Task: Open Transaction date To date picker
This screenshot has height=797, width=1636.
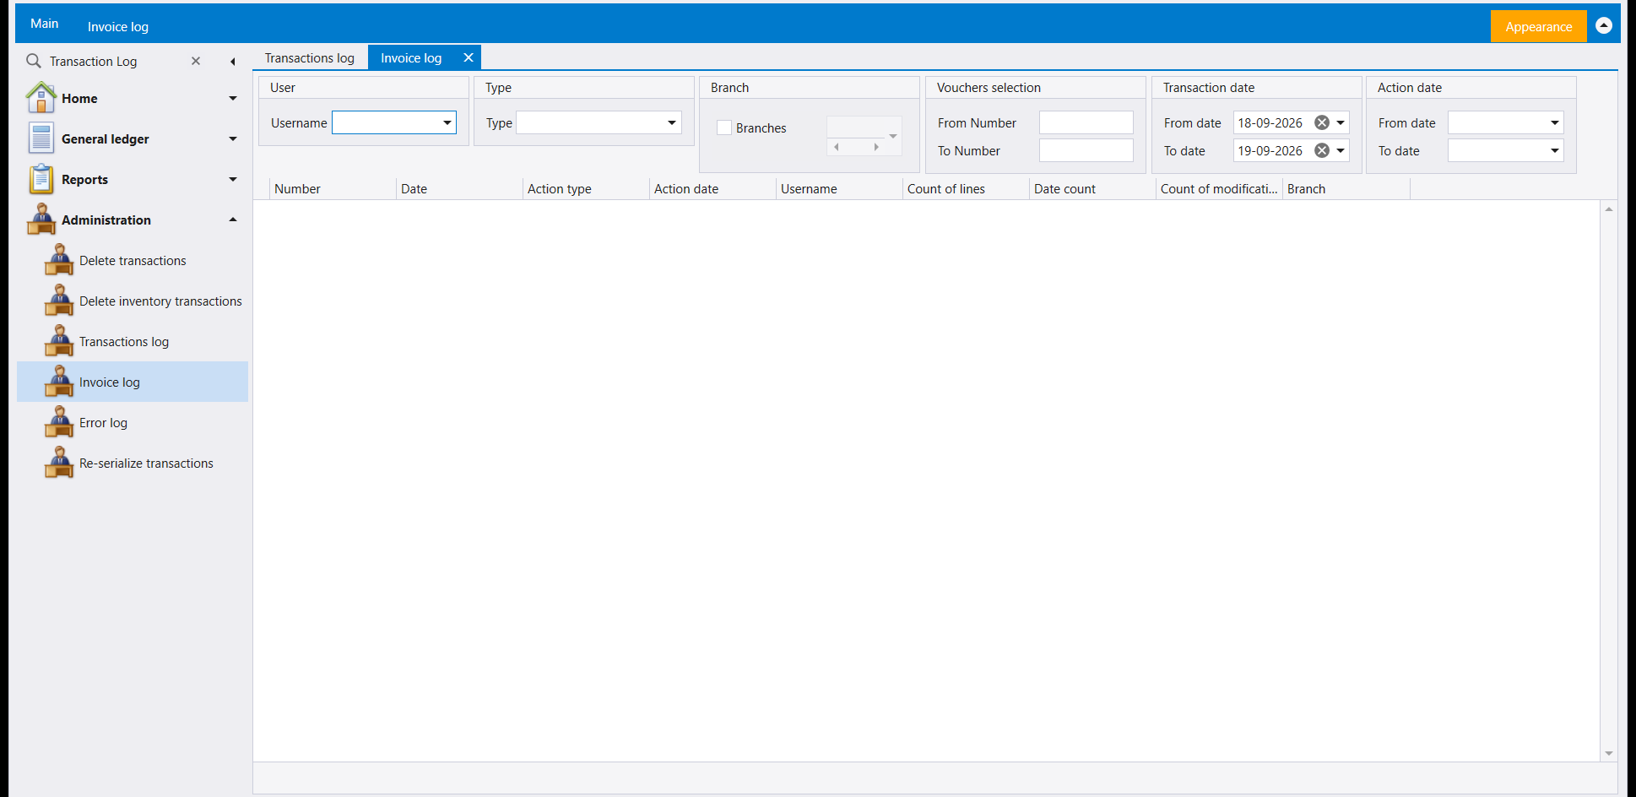Action: 1341,150
